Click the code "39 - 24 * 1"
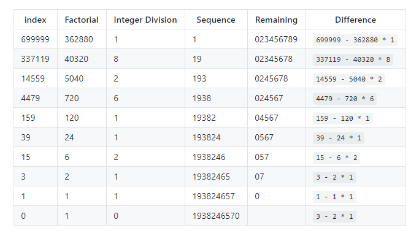The width and height of the screenshot is (419, 236). 339,138
